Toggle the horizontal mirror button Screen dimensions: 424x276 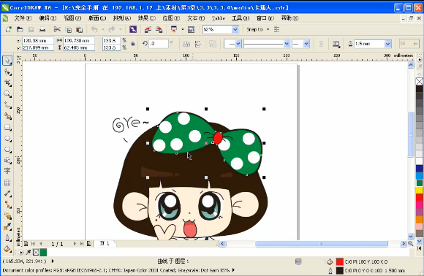click(x=186, y=44)
